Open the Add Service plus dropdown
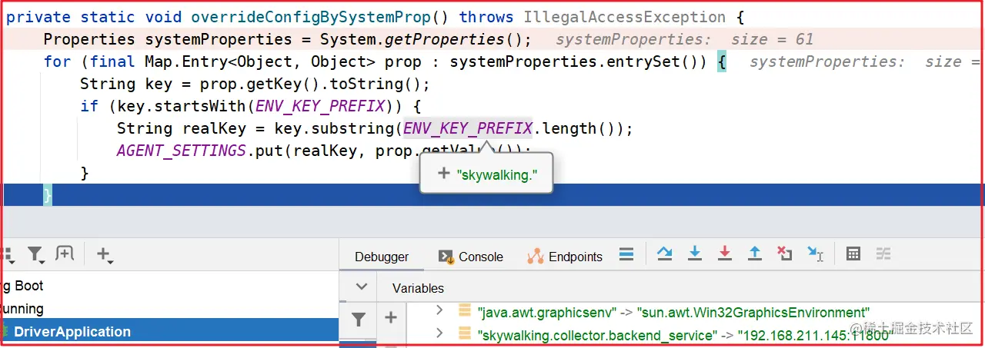 tap(105, 254)
